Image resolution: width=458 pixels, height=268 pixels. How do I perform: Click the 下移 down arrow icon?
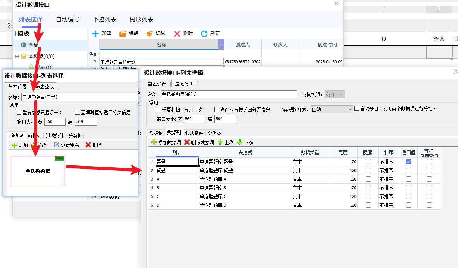(240, 142)
